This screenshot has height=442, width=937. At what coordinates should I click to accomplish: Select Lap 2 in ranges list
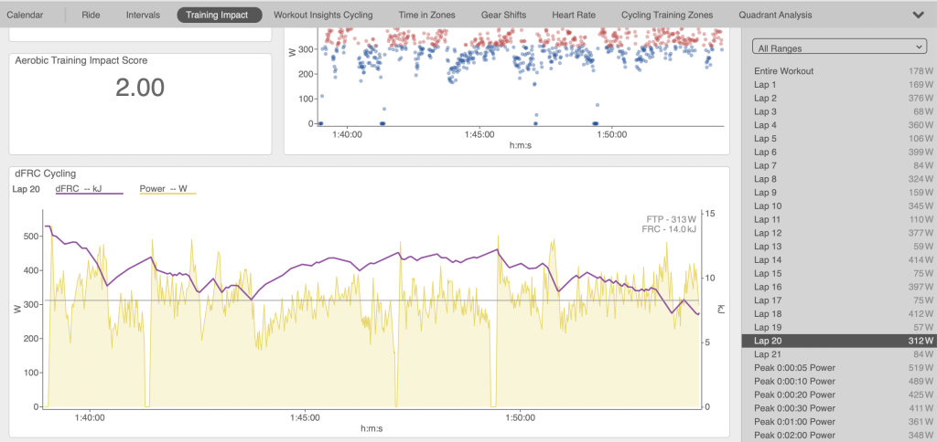(839, 98)
